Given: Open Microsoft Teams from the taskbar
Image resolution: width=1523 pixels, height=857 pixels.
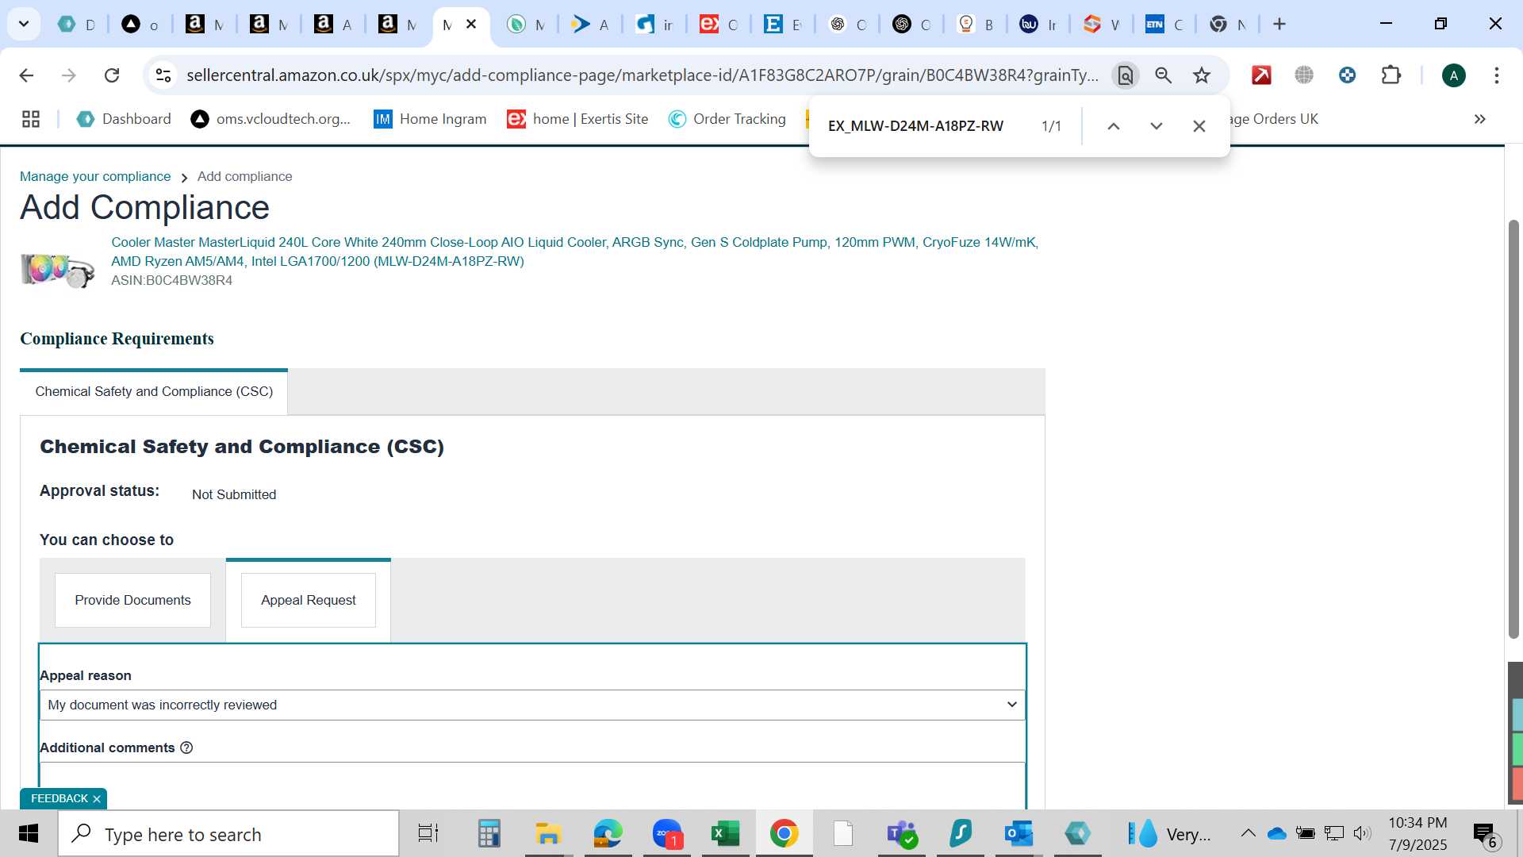Looking at the screenshot, I should click(x=902, y=834).
